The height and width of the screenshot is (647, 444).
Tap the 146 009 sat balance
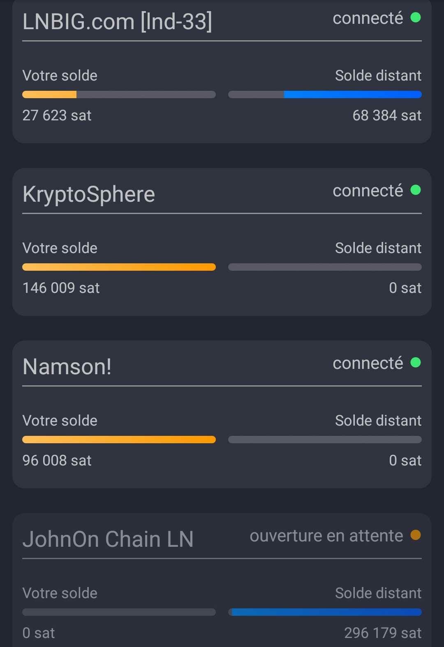pyautogui.click(x=61, y=288)
